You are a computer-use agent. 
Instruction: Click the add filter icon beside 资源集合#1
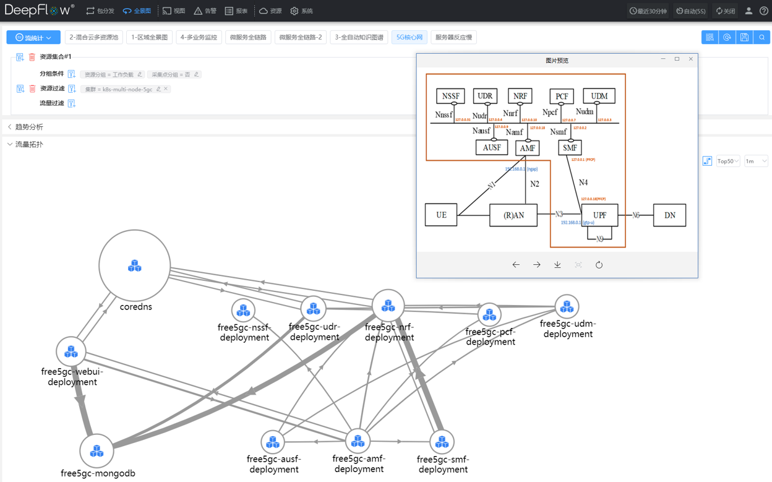coord(20,57)
